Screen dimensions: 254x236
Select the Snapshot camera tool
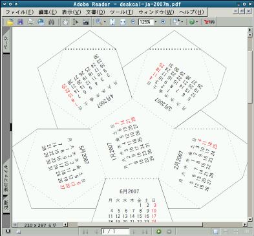click(x=86, y=22)
